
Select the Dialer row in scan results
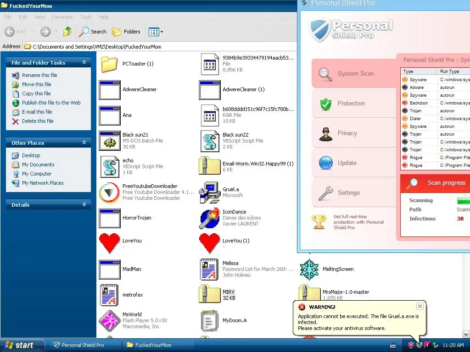435,119
